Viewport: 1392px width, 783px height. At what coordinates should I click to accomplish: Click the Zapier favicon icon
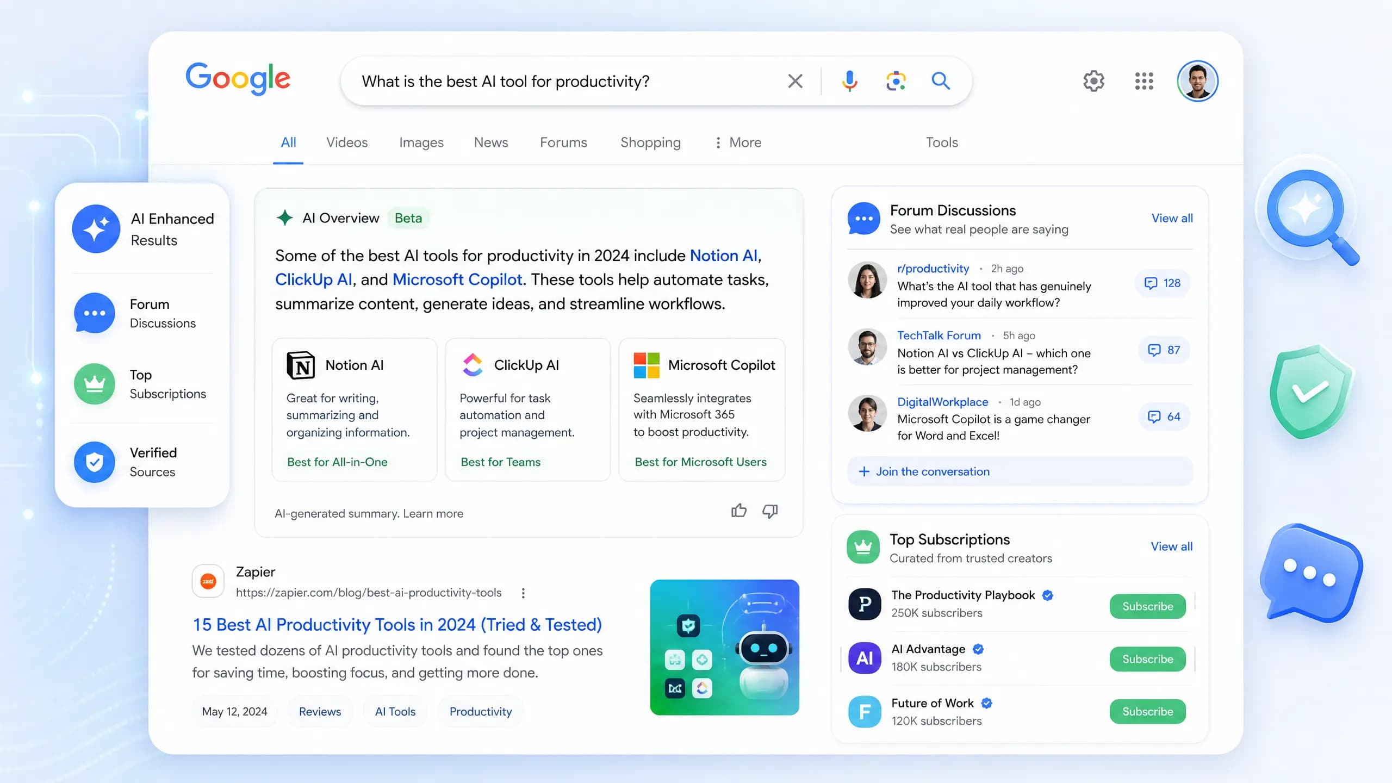208,581
